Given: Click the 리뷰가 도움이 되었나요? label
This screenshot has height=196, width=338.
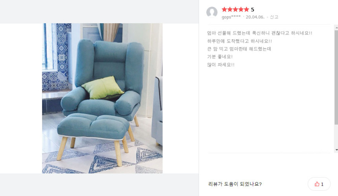Looking at the screenshot, I should 235,184.
